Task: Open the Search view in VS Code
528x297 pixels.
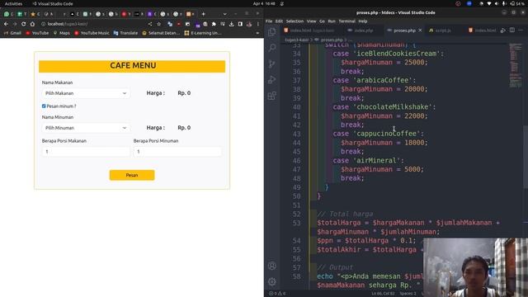Action: pos(272,48)
